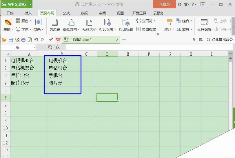This screenshot has height=158, width=235.
Task: Switch to the 公式 ribbon tab
Action: [66, 13]
